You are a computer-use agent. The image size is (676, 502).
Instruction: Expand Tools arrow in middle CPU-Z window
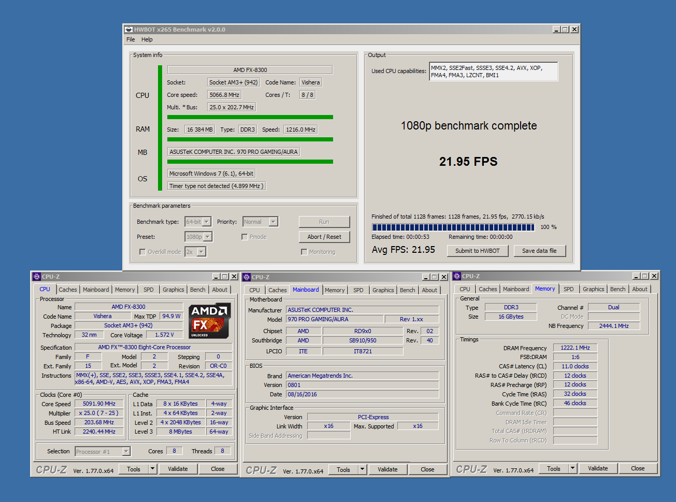click(x=362, y=469)
